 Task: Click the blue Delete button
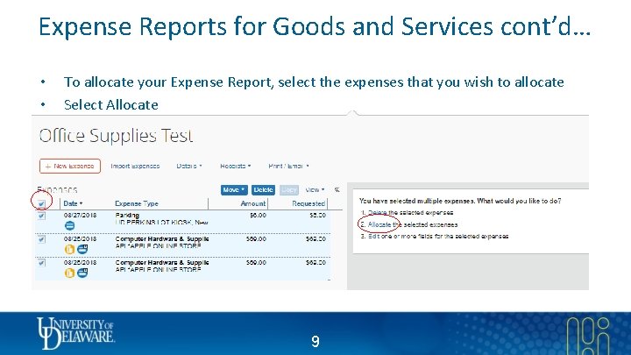tap(263, 189)
